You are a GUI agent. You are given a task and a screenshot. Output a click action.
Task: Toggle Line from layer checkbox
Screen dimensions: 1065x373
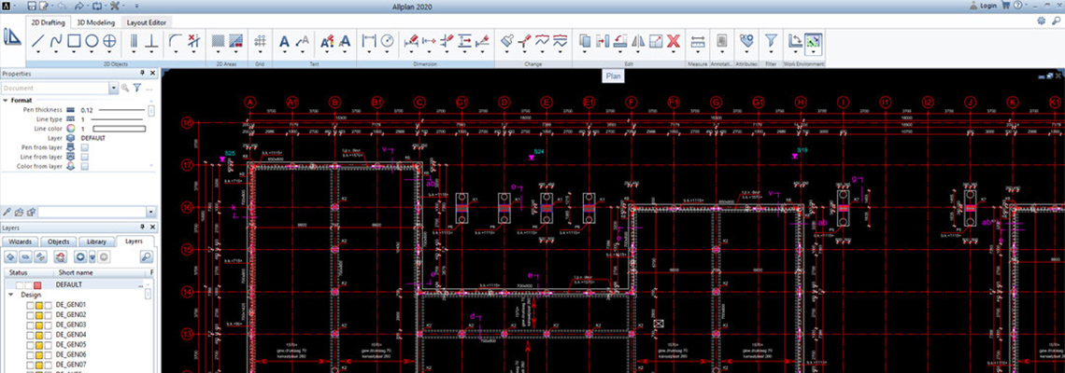(84, 157)
